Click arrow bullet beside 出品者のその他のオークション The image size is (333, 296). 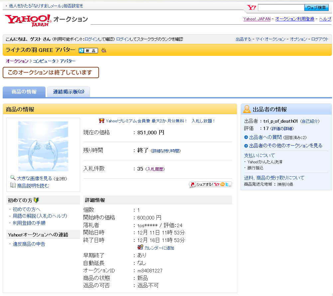[246, 146]
